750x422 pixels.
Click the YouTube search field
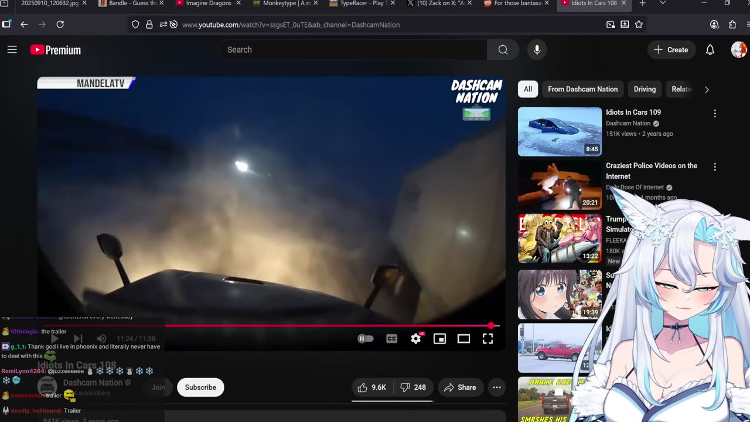(x=353, y=50)
